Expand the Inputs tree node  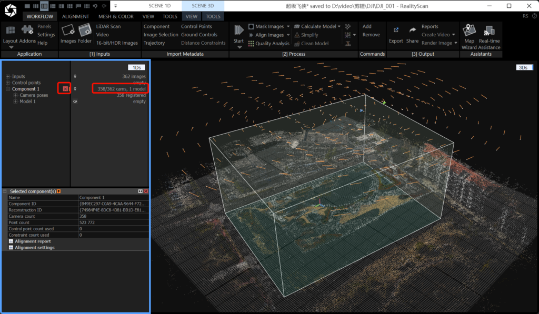pyautogui.click(x=8, y=77)
